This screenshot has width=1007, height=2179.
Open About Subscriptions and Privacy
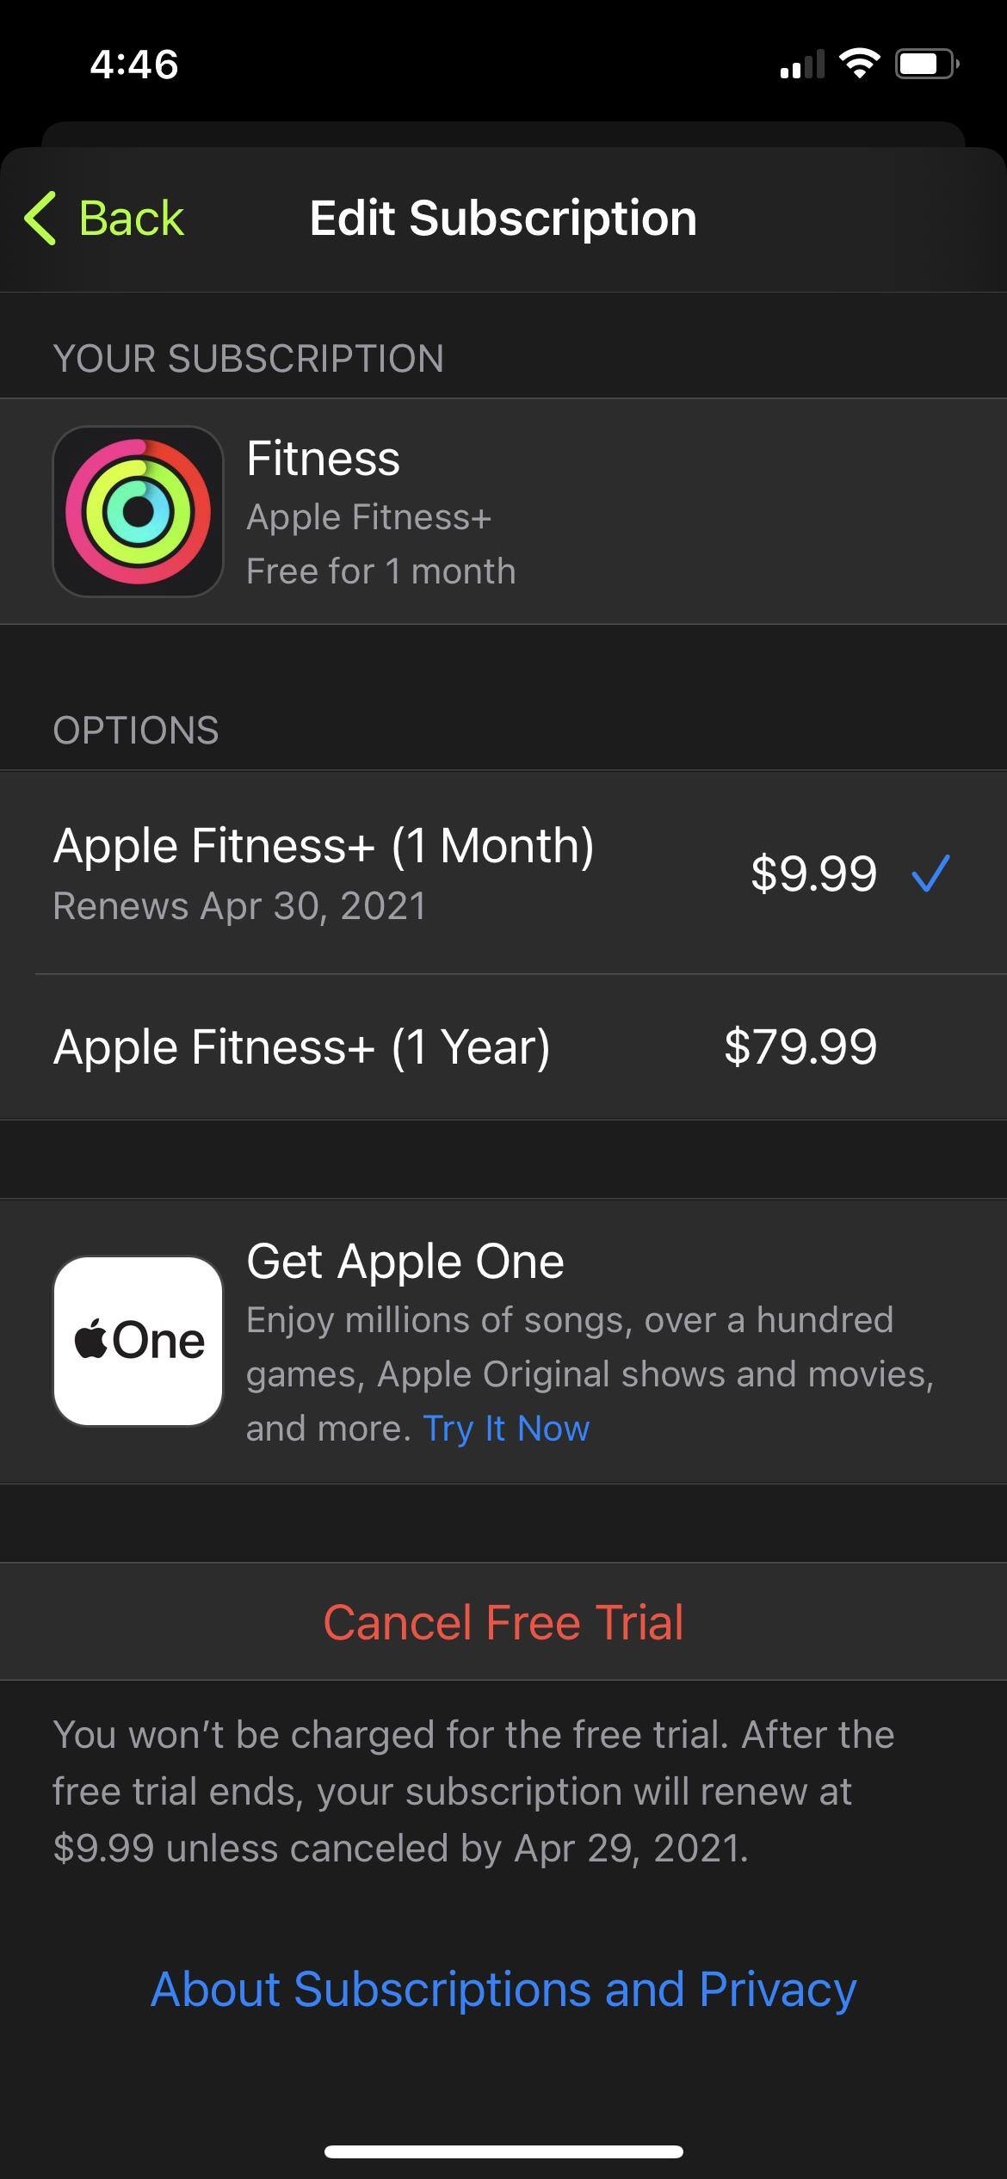(504, 1990)
